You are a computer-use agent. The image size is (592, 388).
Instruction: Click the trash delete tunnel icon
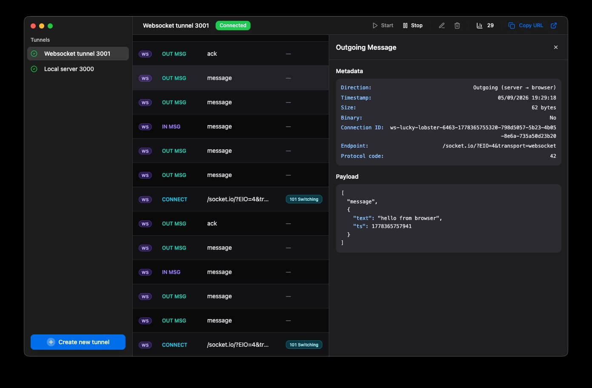(457, 26)
